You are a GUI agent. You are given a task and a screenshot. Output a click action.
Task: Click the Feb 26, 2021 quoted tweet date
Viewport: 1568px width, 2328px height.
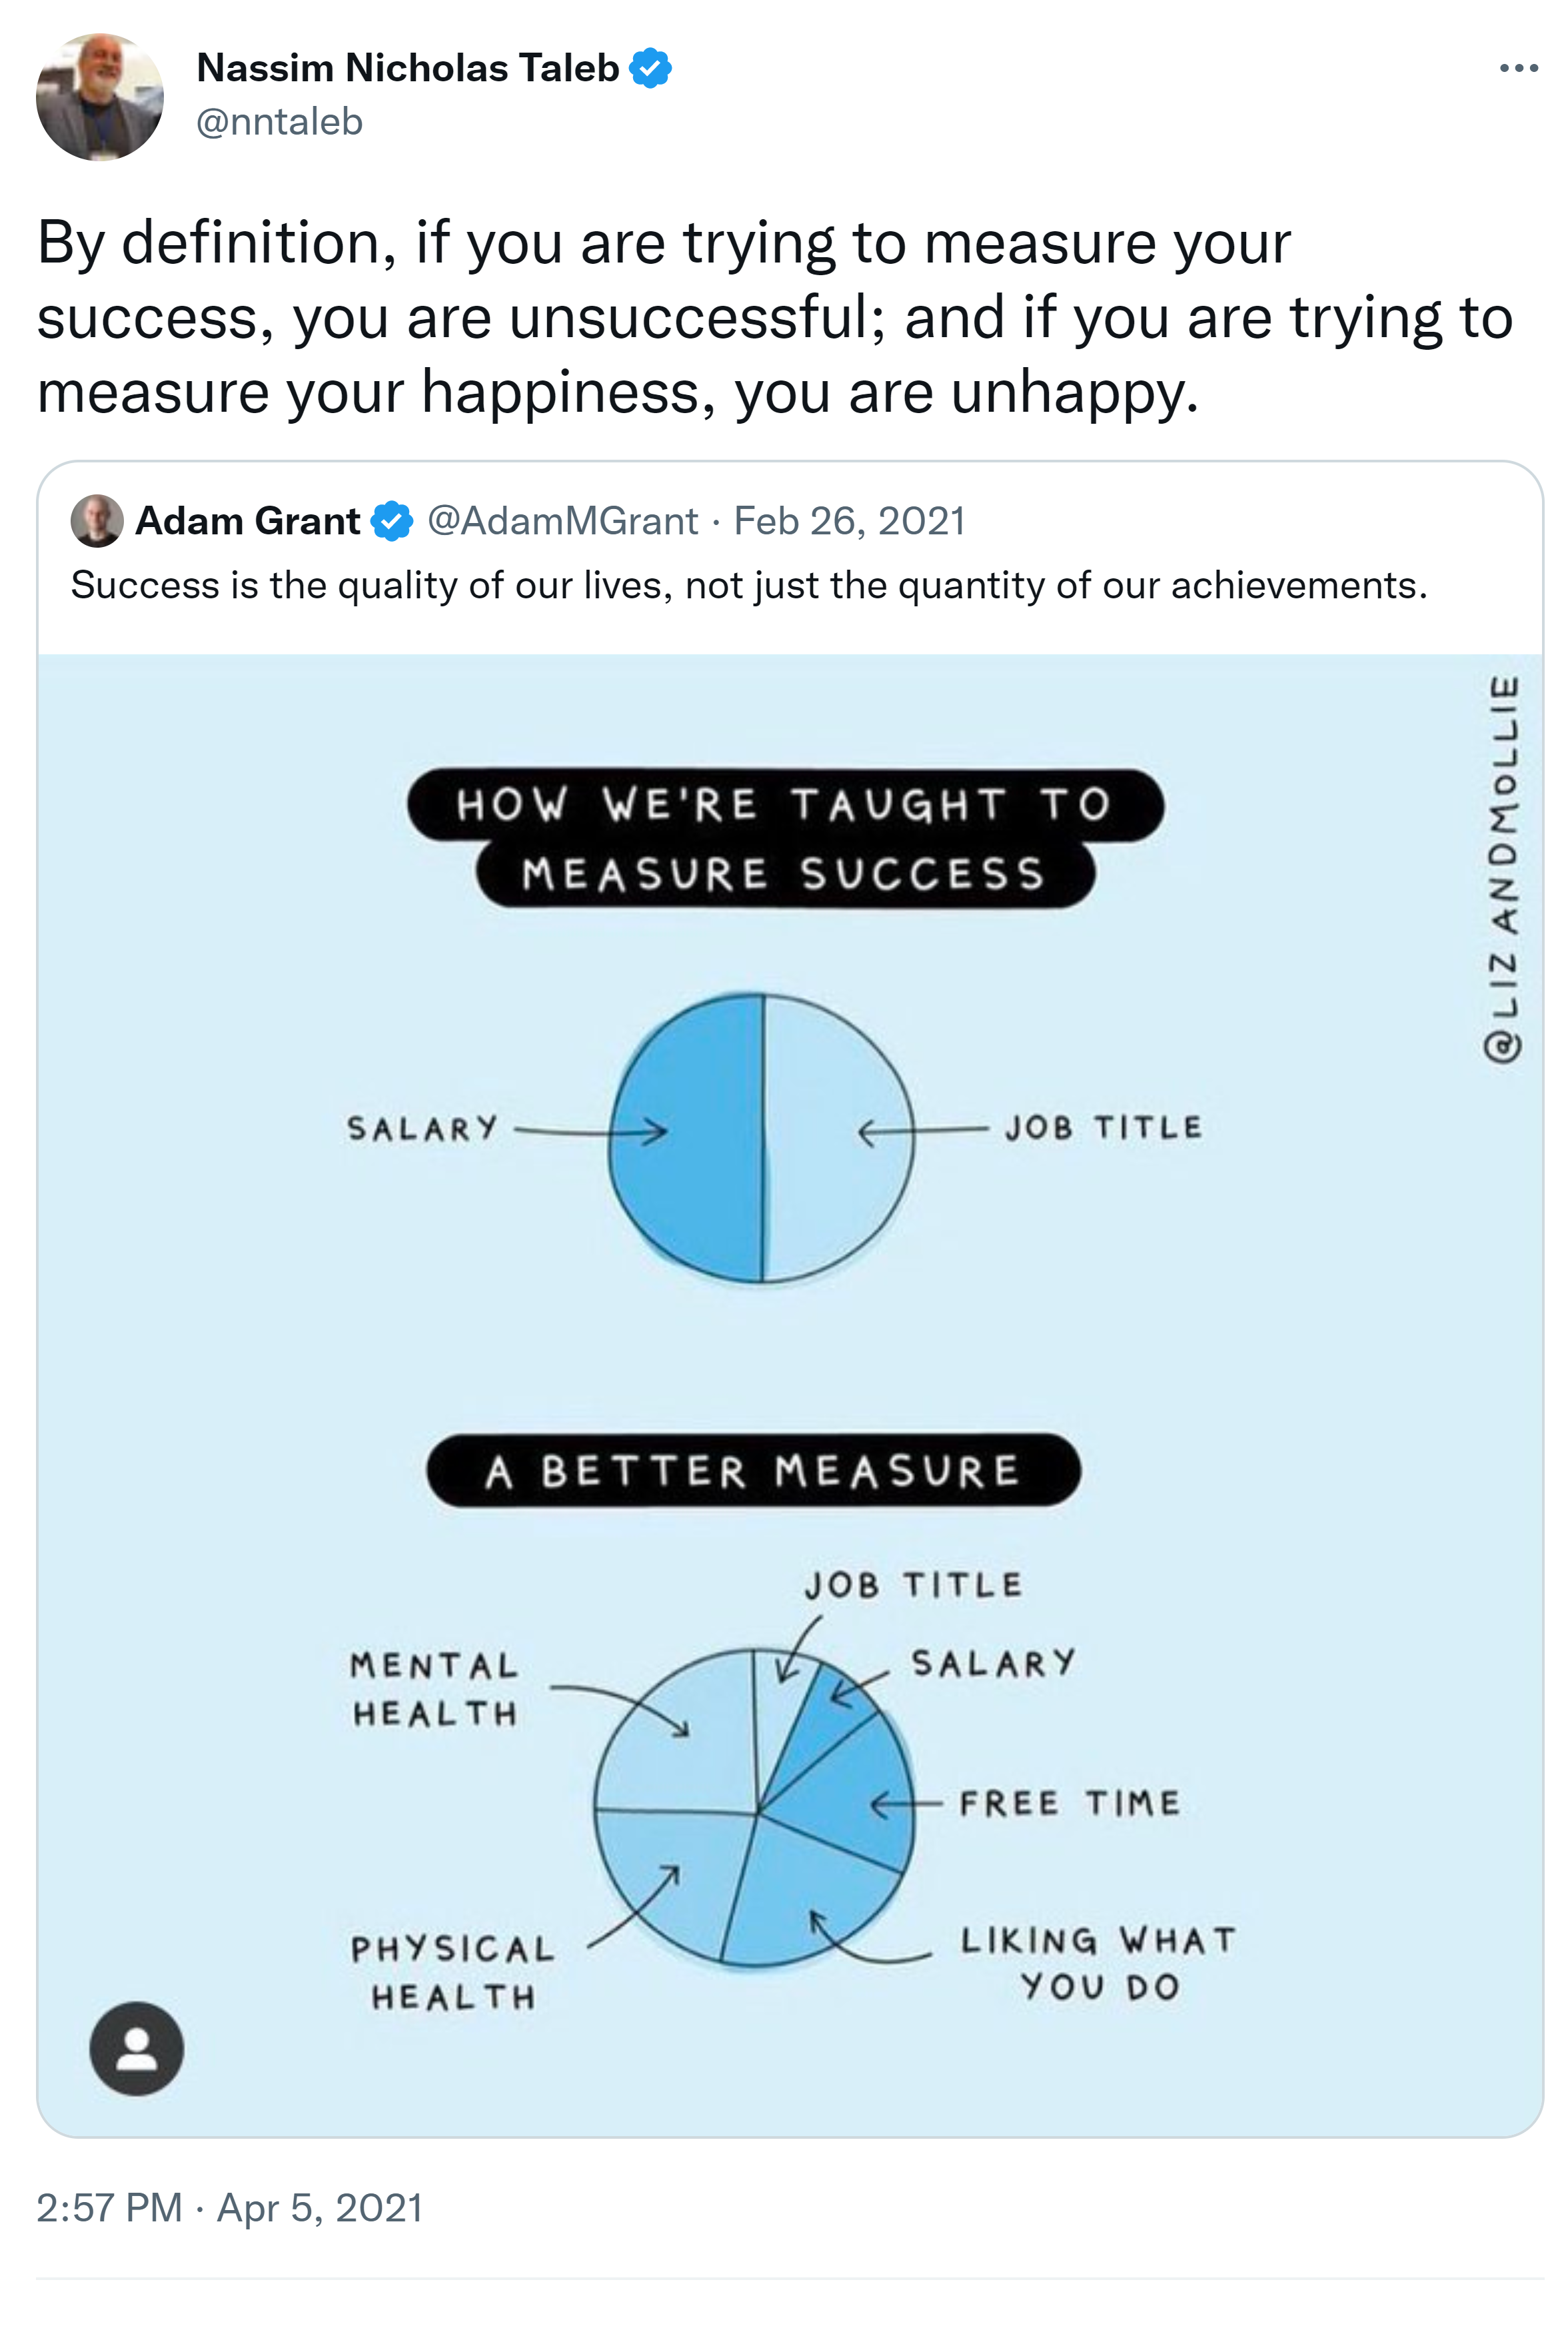(x=849, y=521)
